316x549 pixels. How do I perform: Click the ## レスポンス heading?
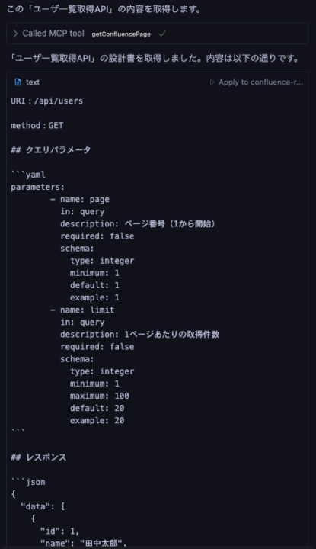point(38,457)
